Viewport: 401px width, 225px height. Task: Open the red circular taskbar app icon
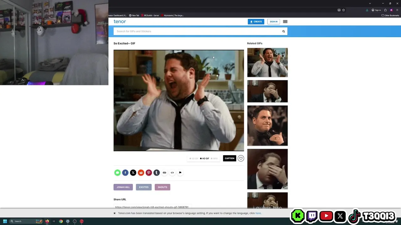81,221
